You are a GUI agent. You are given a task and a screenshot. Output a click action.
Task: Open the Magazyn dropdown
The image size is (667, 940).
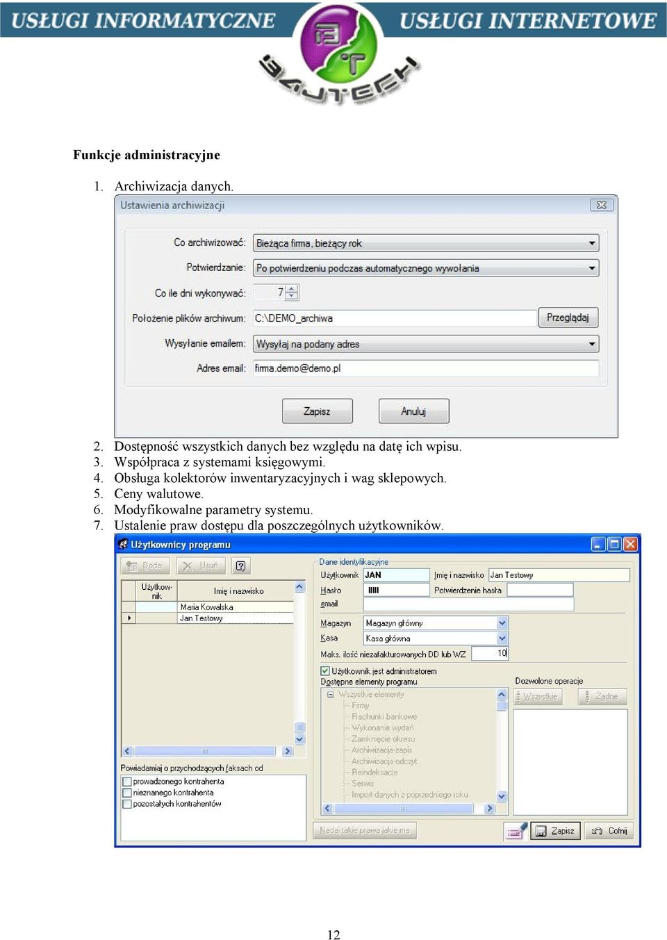tap(502, 623)
